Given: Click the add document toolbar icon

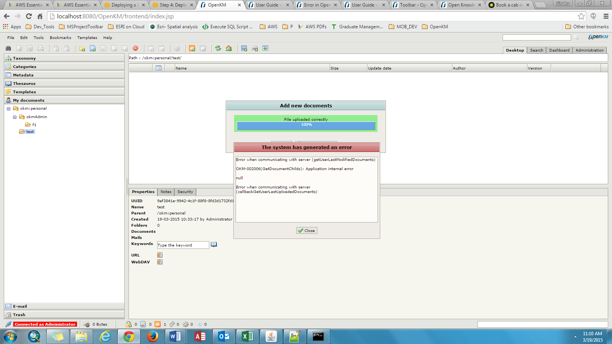Looking at the screenshot, I should pos(93,48).
